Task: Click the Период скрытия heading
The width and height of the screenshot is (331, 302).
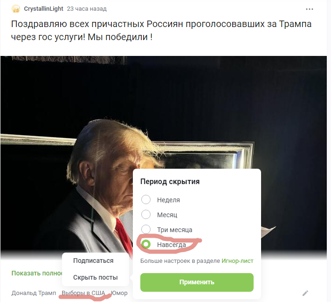Action: point(170,181)
